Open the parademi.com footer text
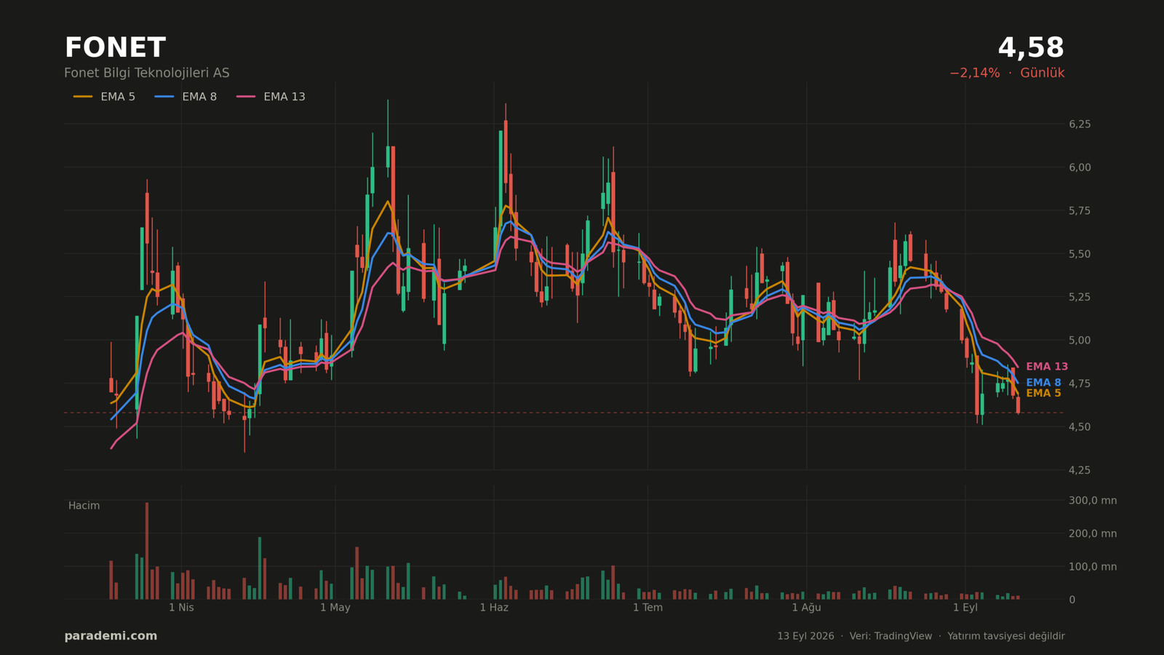The image size is (1164, 655). click(111, 636)
